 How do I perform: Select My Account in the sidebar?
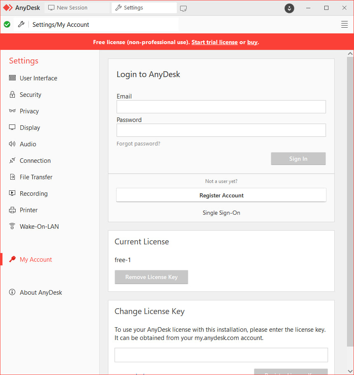[35, 260]
